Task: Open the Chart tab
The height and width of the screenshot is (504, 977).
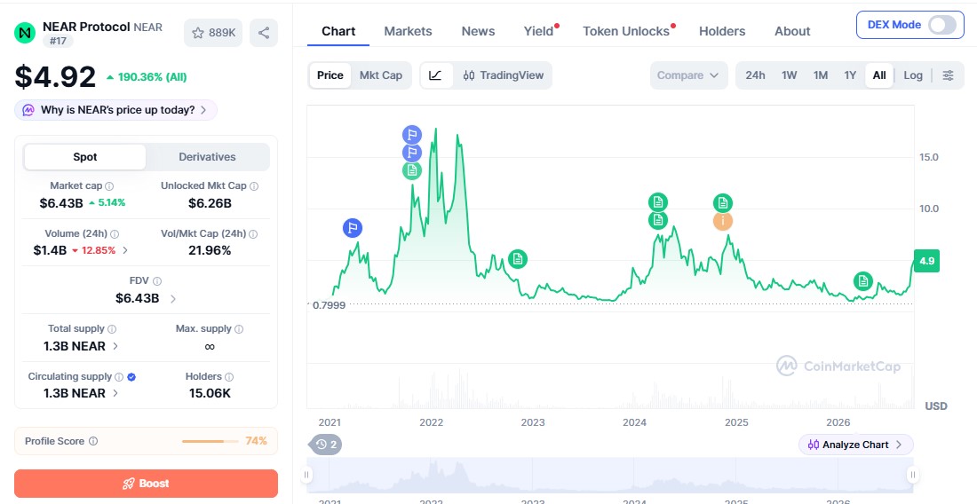Action: 338,31
